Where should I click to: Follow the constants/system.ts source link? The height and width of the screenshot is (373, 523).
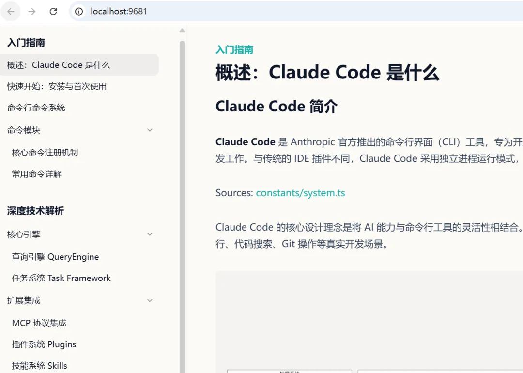pyautogui.click(x=301, y=193)
